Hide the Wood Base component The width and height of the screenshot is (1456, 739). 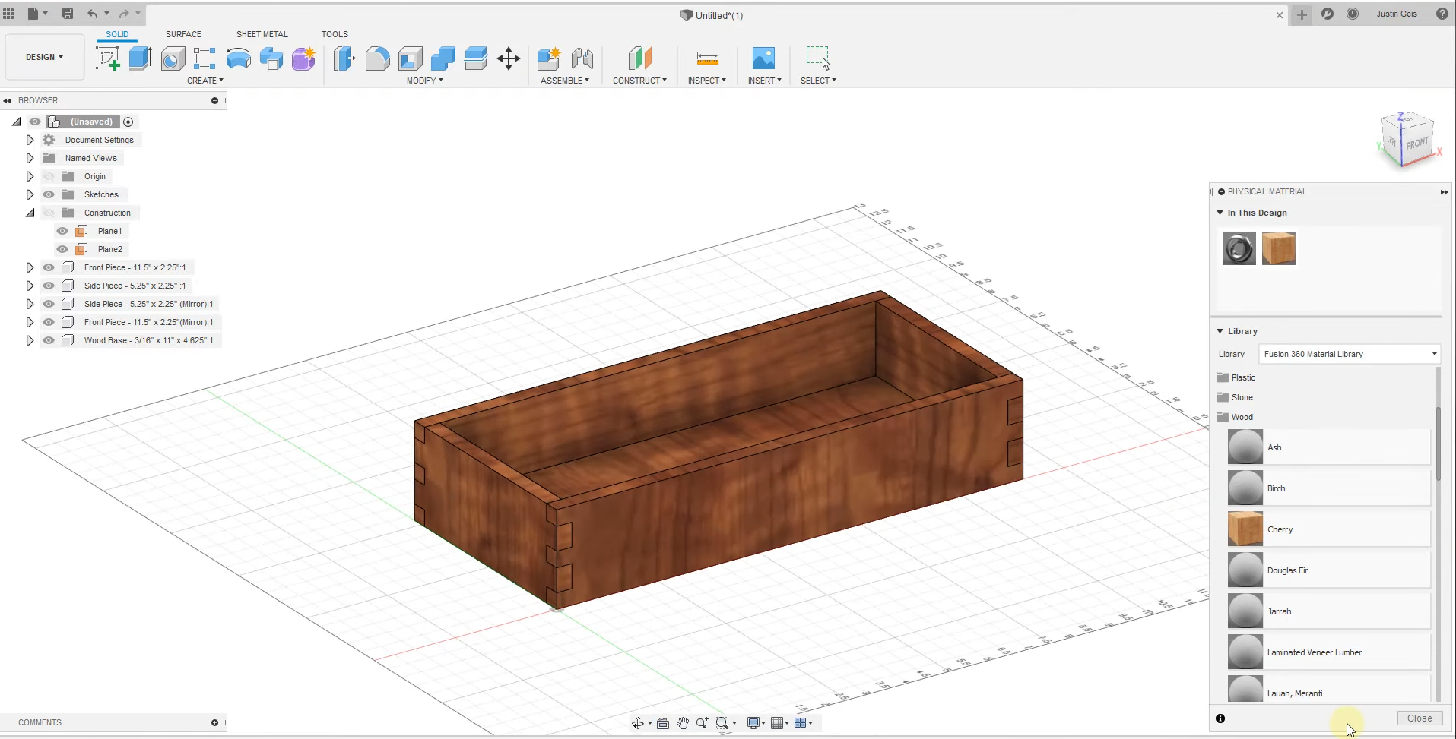[48, 340]
